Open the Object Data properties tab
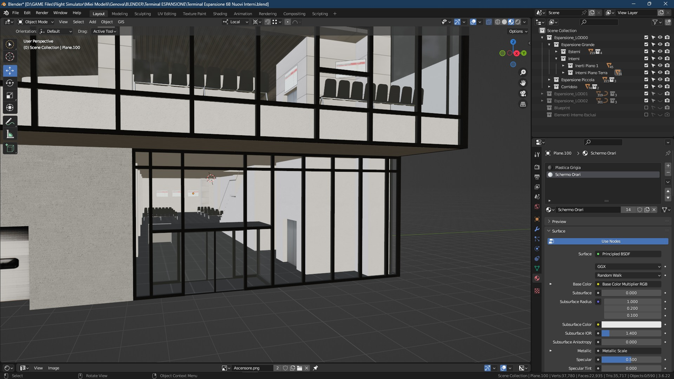Screen dimensions: 674x379 click(x=537, y=268)
